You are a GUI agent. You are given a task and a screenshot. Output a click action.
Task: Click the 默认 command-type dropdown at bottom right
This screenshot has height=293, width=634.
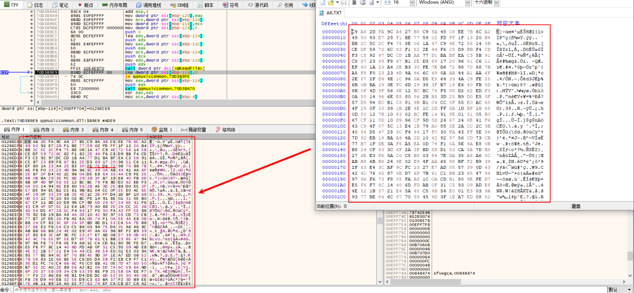coord(620,289)
